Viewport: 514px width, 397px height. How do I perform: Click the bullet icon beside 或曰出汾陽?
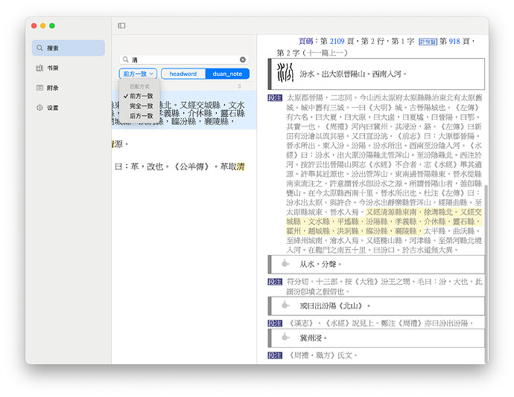pos(285,305)
